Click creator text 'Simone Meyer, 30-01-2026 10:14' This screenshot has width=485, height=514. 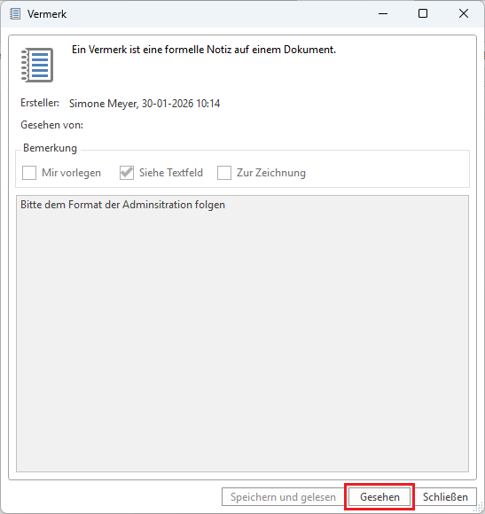pyautogui.click(x=145, y=104)
